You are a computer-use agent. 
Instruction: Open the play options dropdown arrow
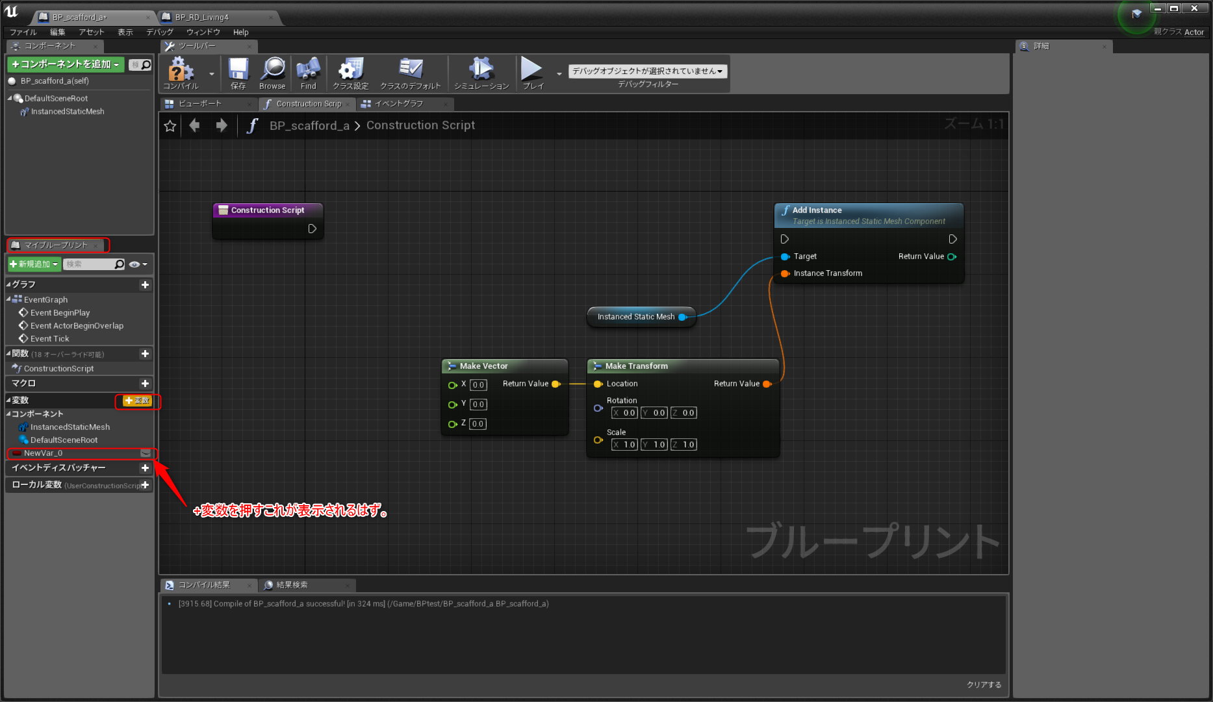coord(559,74)
